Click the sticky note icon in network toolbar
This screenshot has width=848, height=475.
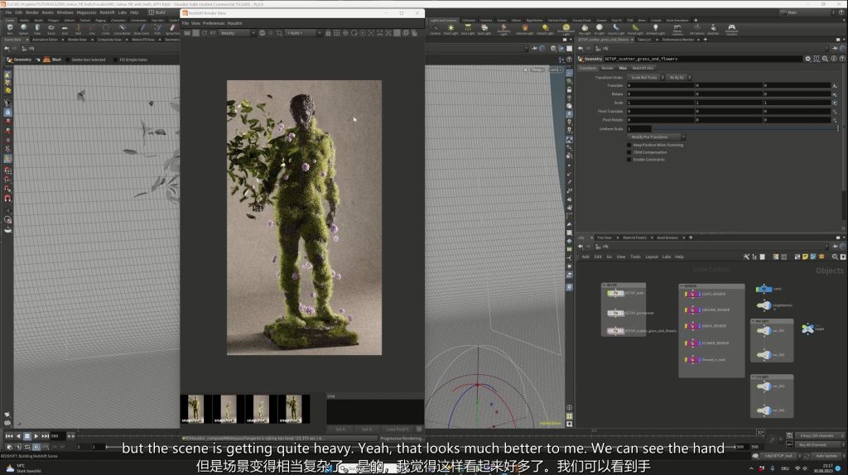(x=805, y=257)
